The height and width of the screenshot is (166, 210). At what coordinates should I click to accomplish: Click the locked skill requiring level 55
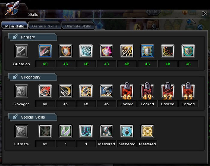pos(188,91)
